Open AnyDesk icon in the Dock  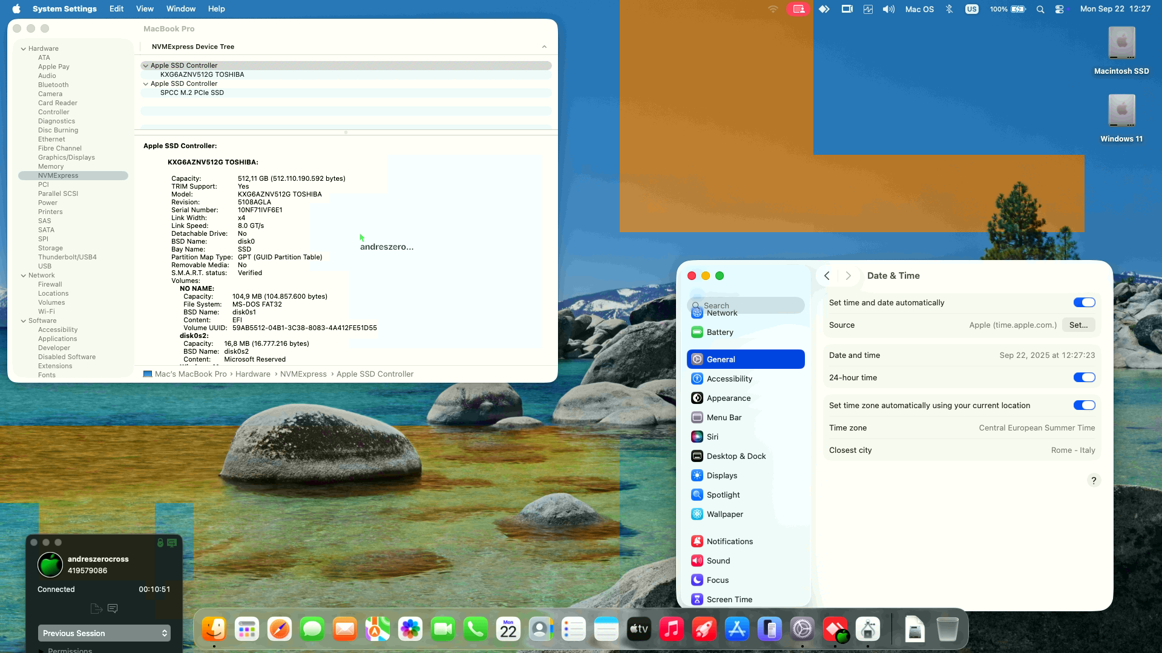pos(835,629)
